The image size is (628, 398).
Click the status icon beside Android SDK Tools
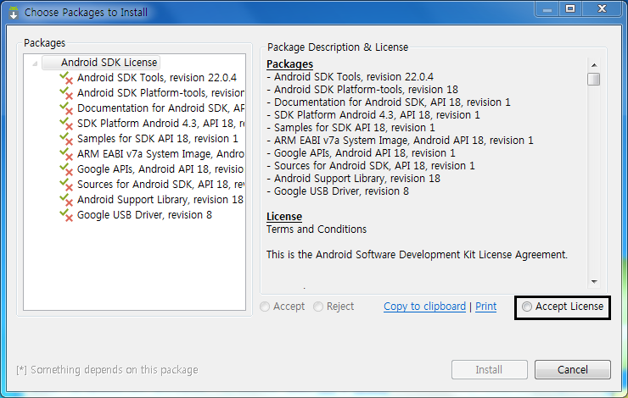(x=66, y=78)
